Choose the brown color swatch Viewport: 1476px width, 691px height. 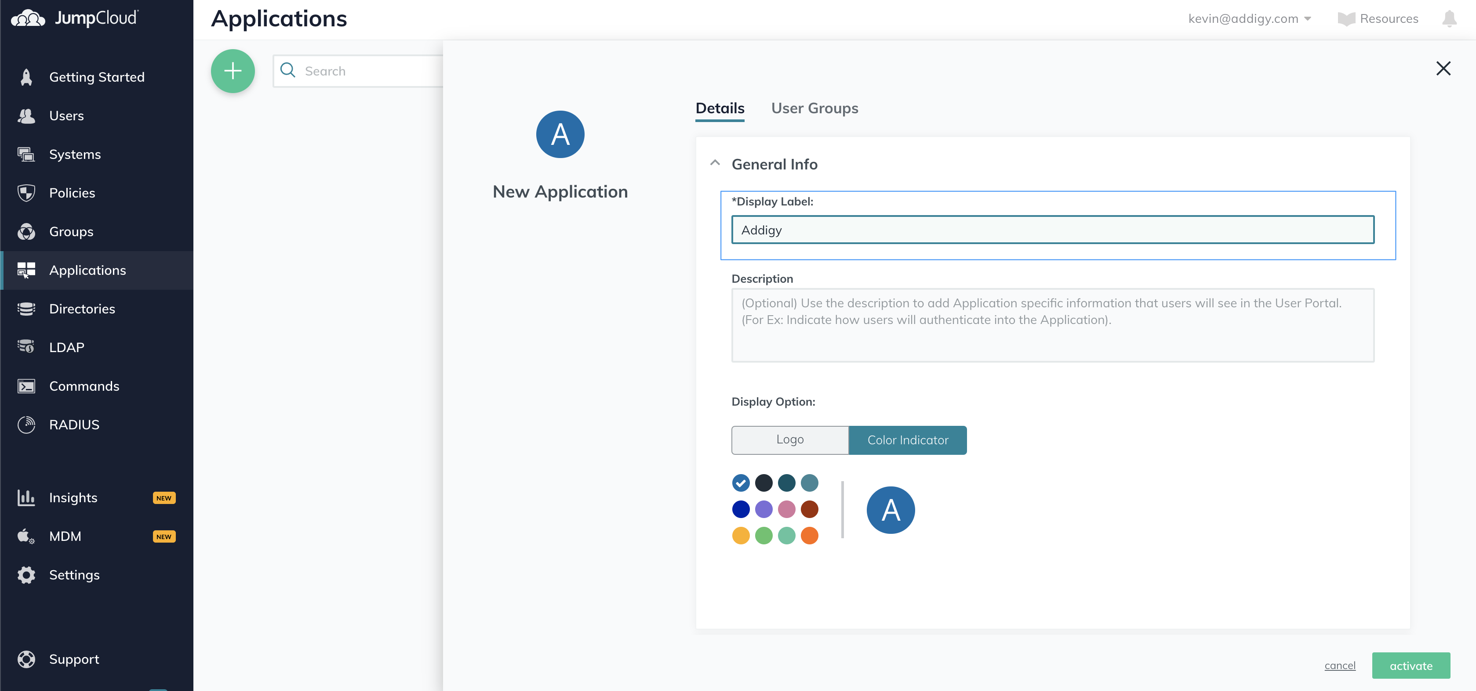[809, 509]
